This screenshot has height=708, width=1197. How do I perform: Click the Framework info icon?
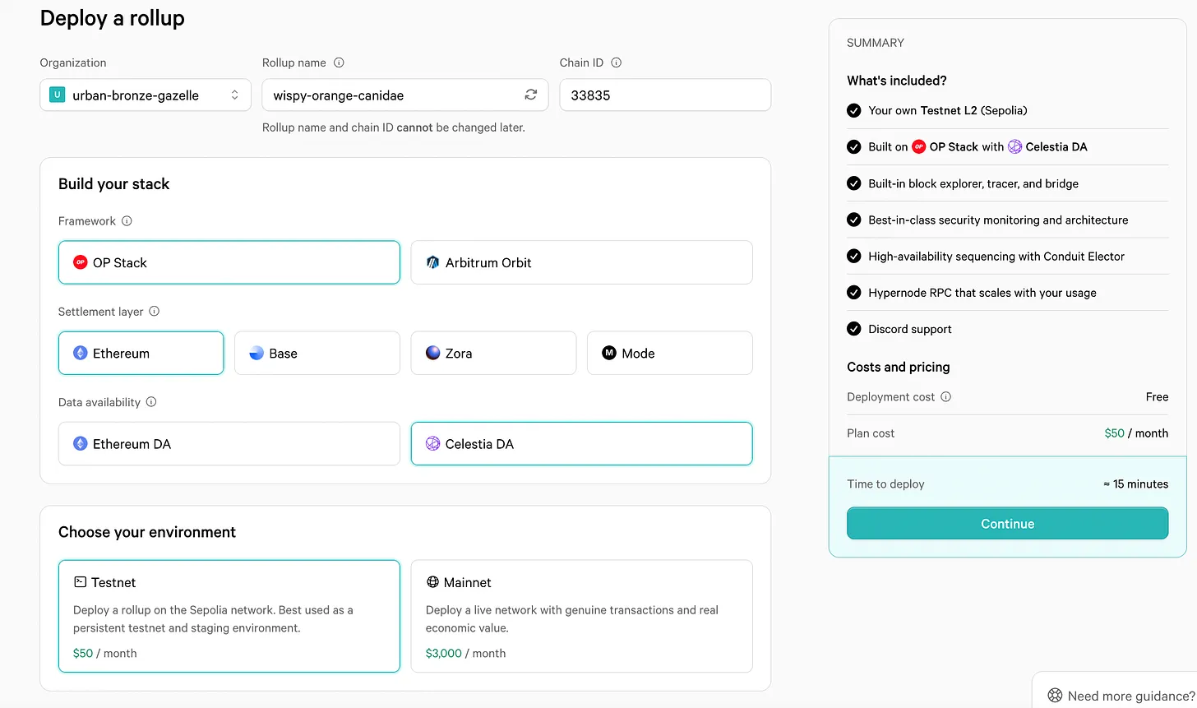coord(127,220)
